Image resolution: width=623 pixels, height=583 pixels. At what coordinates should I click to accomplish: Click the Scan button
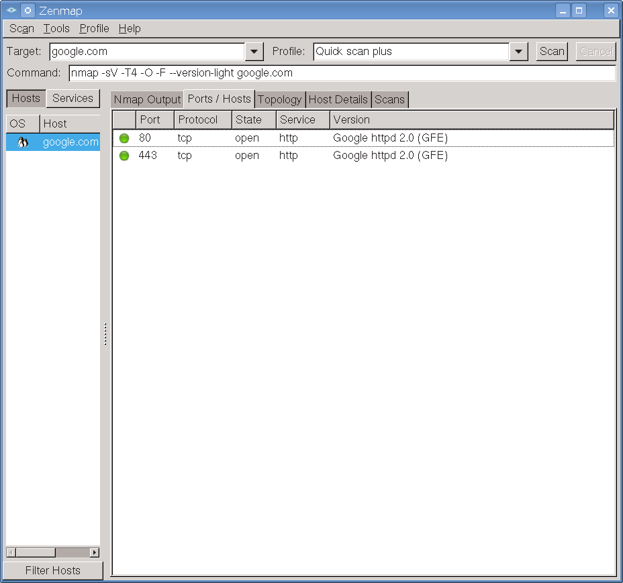tap(552, 52)
